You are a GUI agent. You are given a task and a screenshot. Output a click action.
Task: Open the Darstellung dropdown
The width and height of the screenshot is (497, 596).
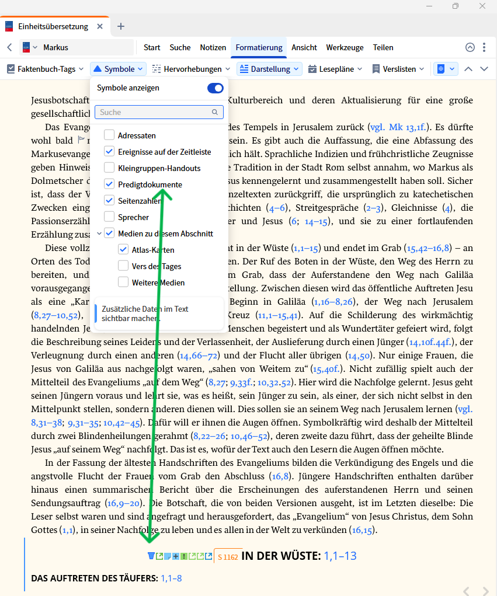[270, 69]
